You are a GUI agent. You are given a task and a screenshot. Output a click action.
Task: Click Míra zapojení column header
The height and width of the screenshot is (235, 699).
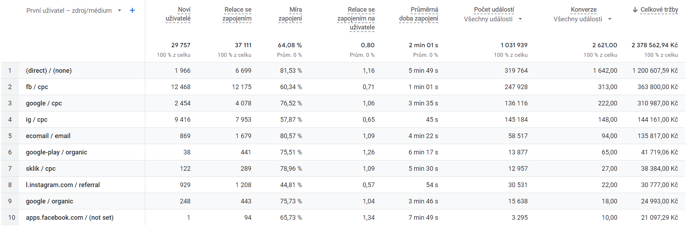coord(290,14)
